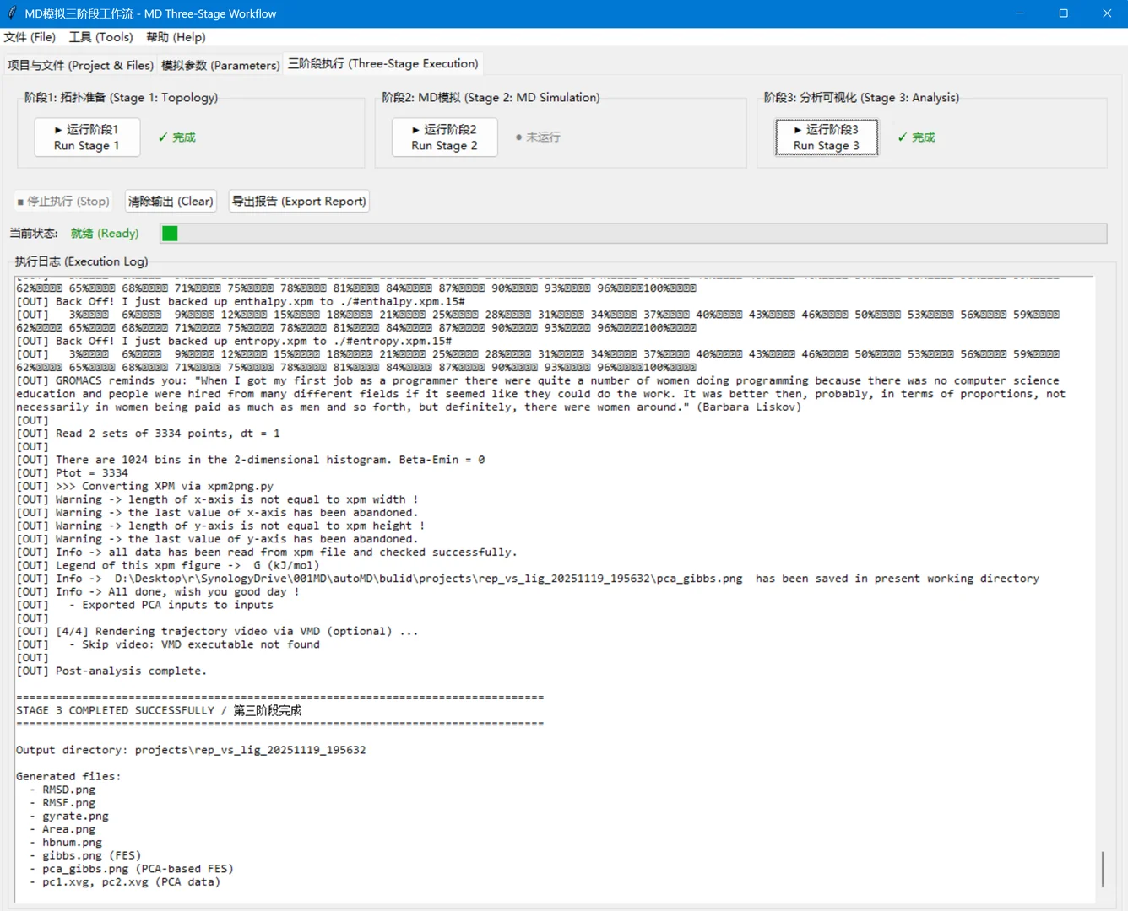Click the 'Ptot = 3334' log line
Screen dimensions: 1128x911
click(x=72, y=472)
